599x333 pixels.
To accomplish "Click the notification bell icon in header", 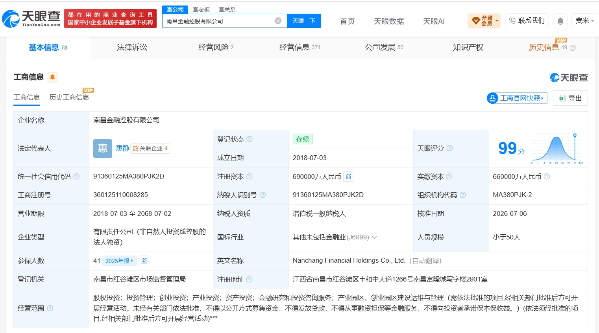I will click(x=560, y=21).
